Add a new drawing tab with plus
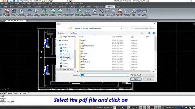This screenshot has width=195, height=109. click(28, 21)
